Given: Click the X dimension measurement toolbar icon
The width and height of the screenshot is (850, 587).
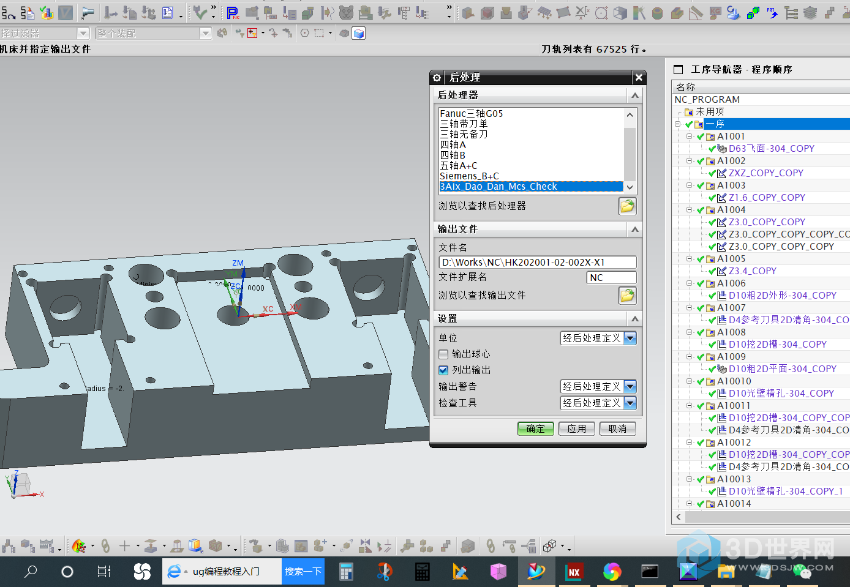Looking at the screenshot, I should 582,12.
